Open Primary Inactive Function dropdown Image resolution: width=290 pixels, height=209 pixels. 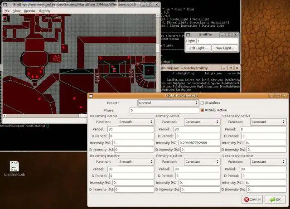[x=202, y=161]
